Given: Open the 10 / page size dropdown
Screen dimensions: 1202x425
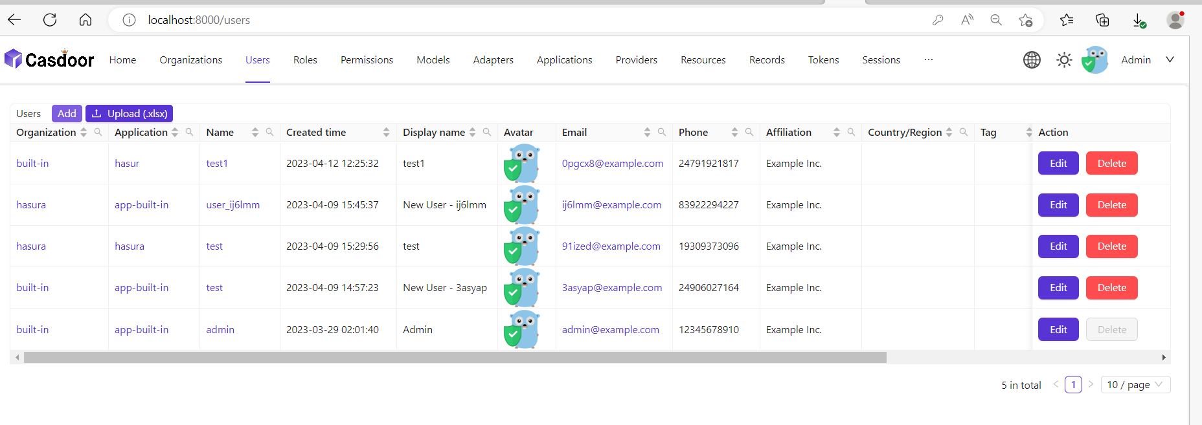Looking at the screenshot, I should coord(1135,385).
